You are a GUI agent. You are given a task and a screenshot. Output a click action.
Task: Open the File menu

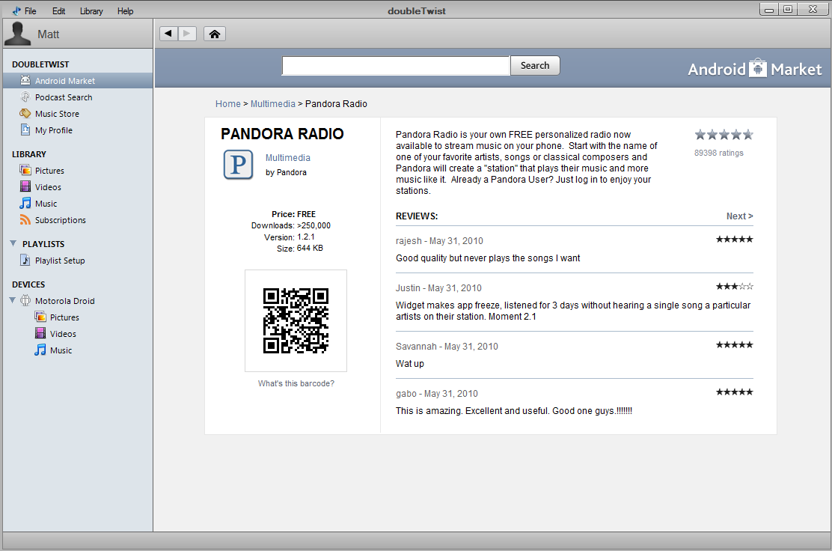[30, 11]
